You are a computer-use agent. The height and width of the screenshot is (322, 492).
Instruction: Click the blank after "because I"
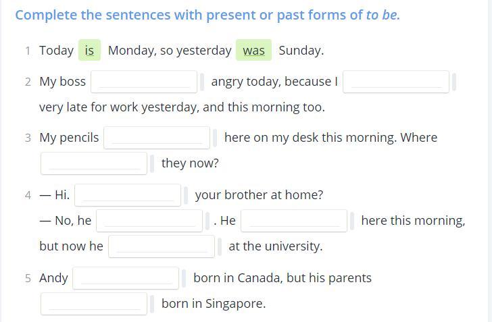coord(396,82)
